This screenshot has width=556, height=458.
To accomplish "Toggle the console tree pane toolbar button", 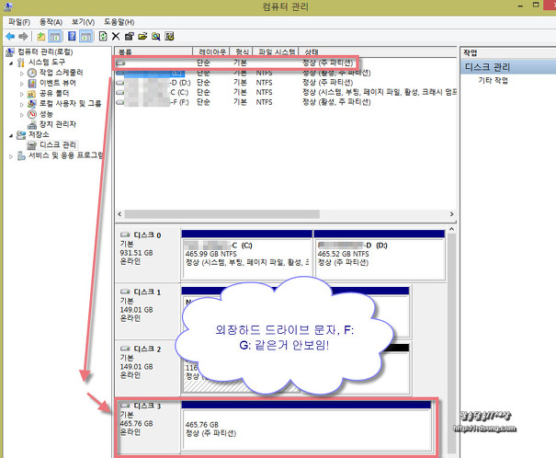I will [x=55, y=35].
